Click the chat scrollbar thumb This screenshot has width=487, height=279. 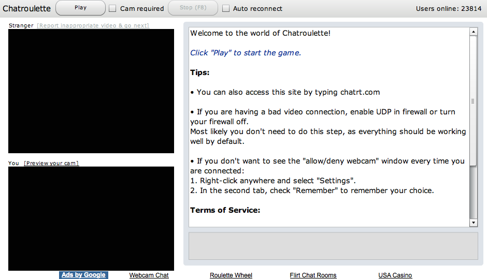coord(473,101)
